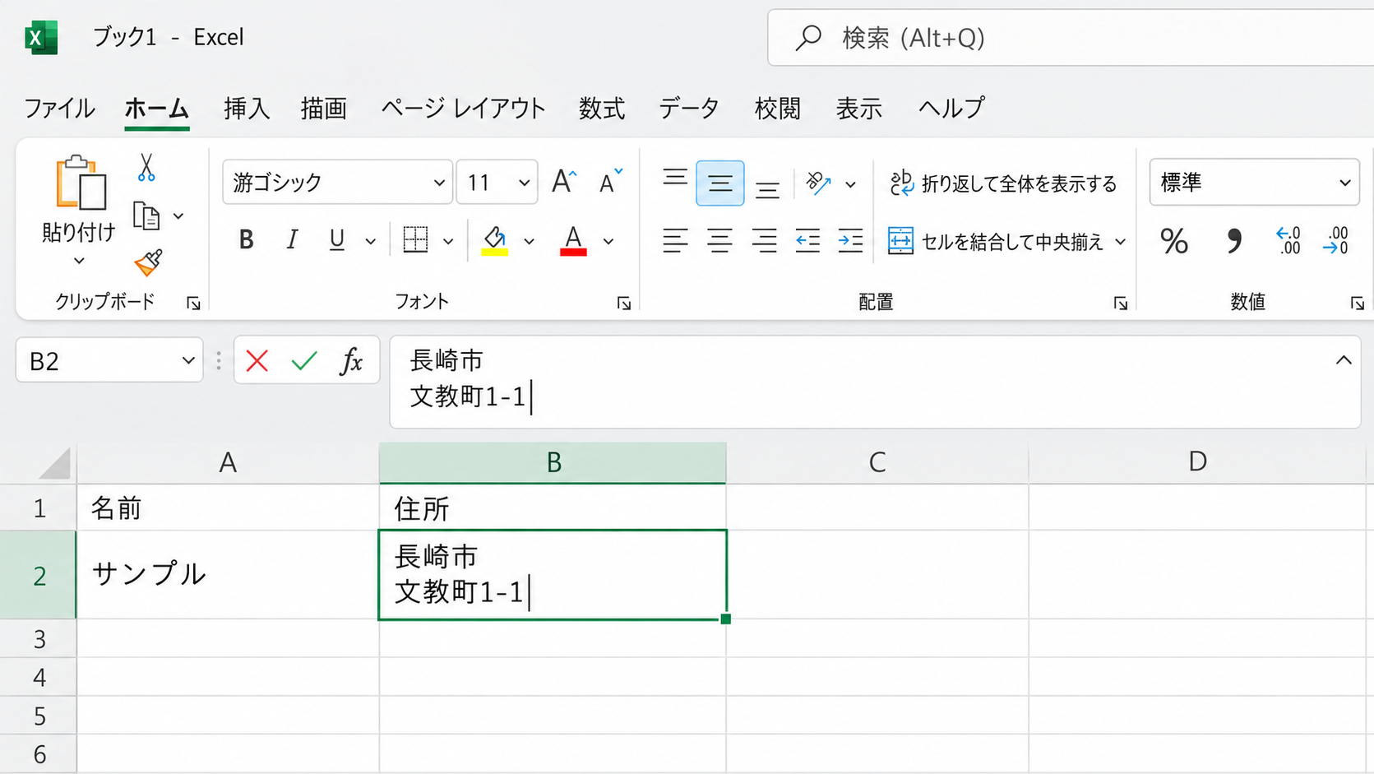Open the 配置 group dialog launcher
1374x774 pixels.
1121,304
